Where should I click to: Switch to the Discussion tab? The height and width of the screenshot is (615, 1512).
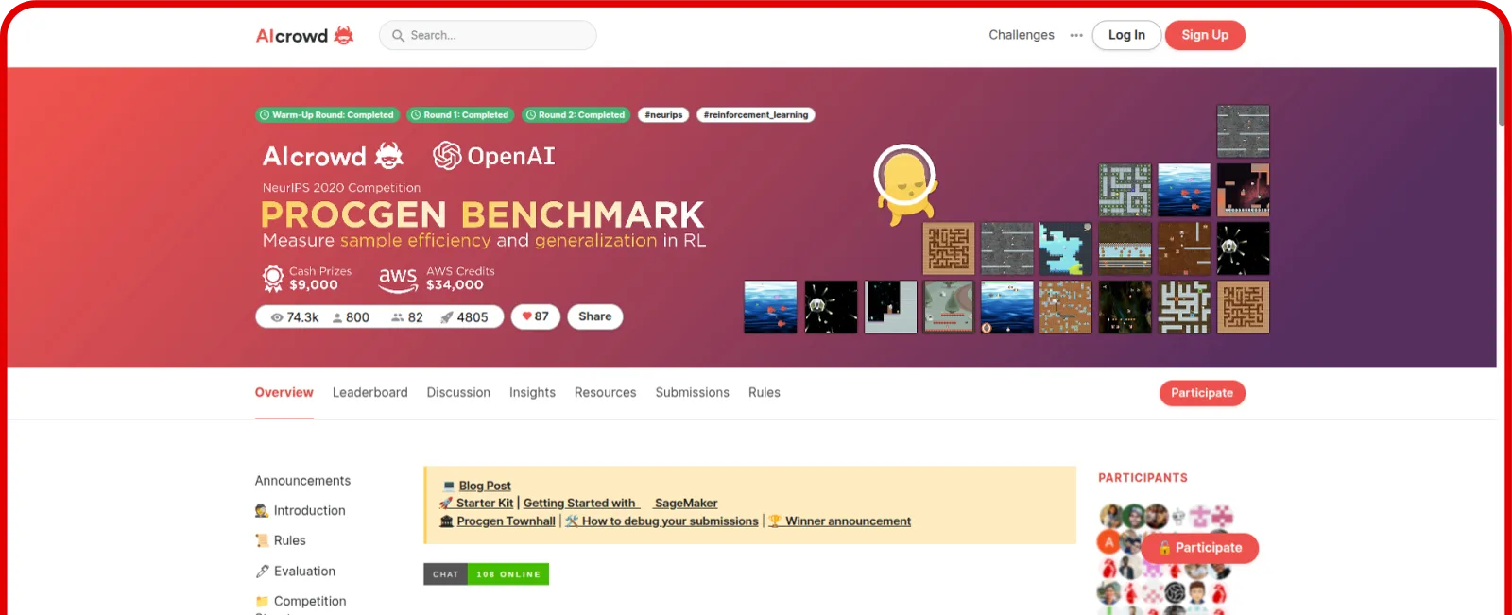coord(458,393)
